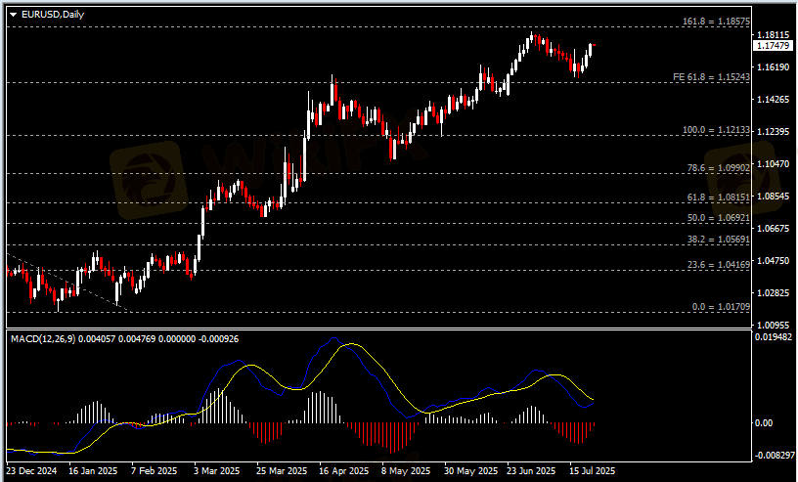The image size is (798, 482).
Task: Select the EURUSD,Daily chart title
Action: coord(53,15)
